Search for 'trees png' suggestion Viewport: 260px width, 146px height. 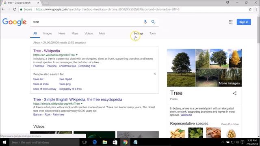(65, 84)
